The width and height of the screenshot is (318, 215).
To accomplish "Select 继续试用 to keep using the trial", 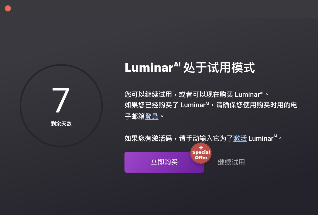I will (231, 162).
